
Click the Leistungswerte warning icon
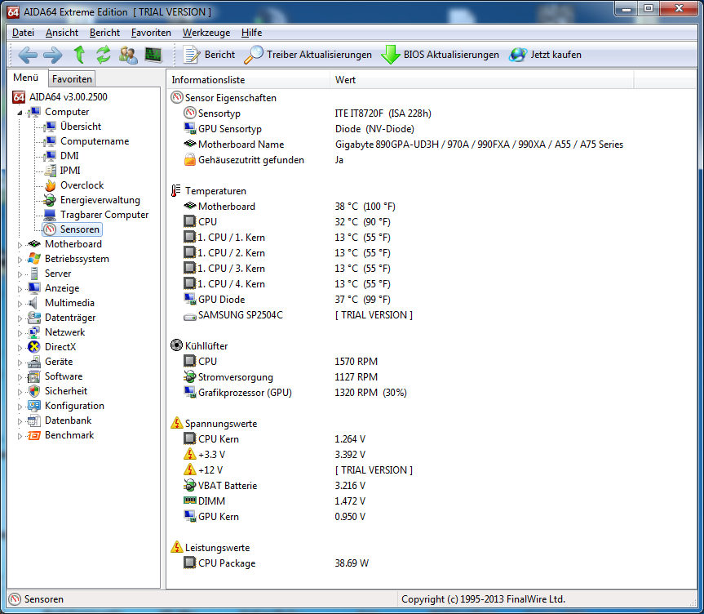pos(177,547)
